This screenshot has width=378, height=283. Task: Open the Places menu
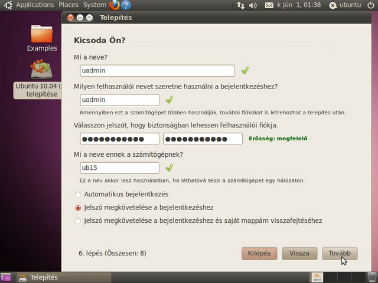68,5
